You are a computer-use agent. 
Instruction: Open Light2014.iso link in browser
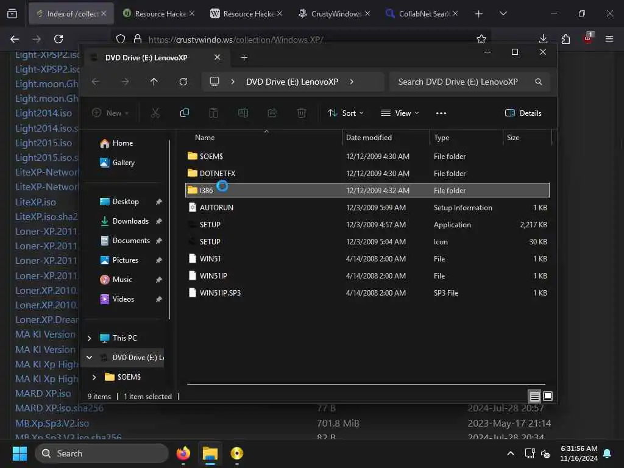(x=44, y=113)
